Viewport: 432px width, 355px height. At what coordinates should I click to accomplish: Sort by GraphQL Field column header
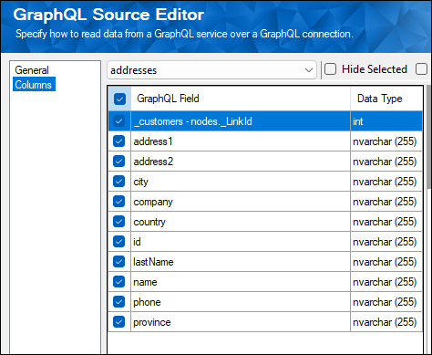click(241, 99)
